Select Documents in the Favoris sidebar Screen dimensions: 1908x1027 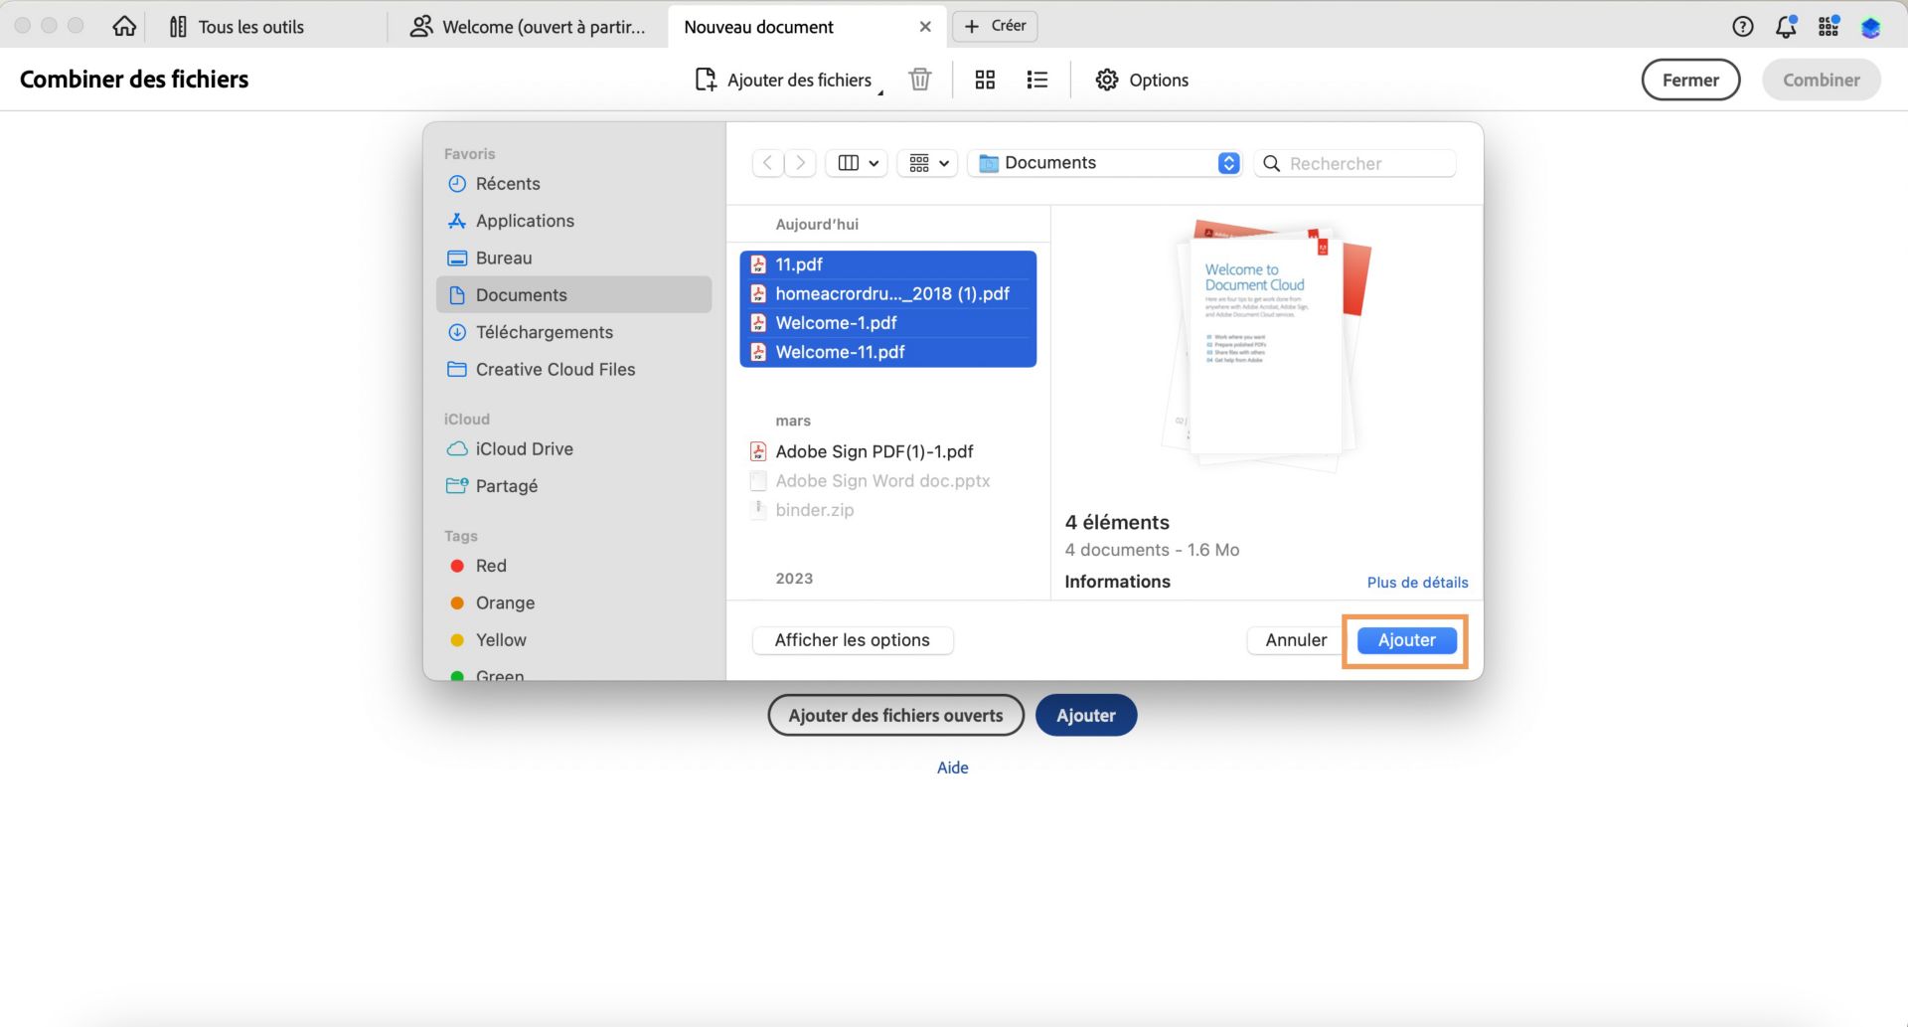pos(573,295)
